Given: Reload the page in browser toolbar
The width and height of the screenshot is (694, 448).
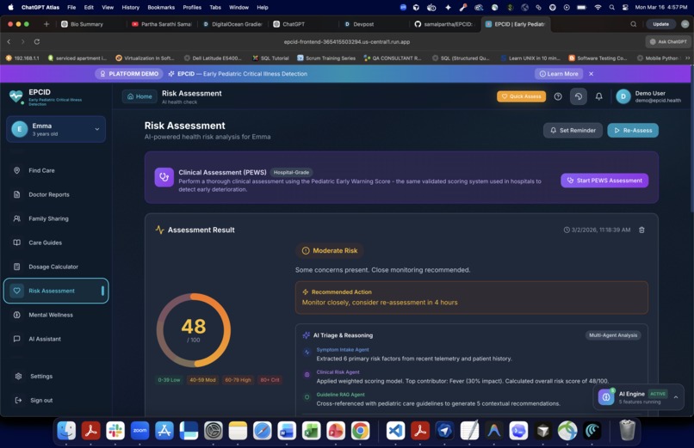Looking at the screenshot, I should pos(37,41).
